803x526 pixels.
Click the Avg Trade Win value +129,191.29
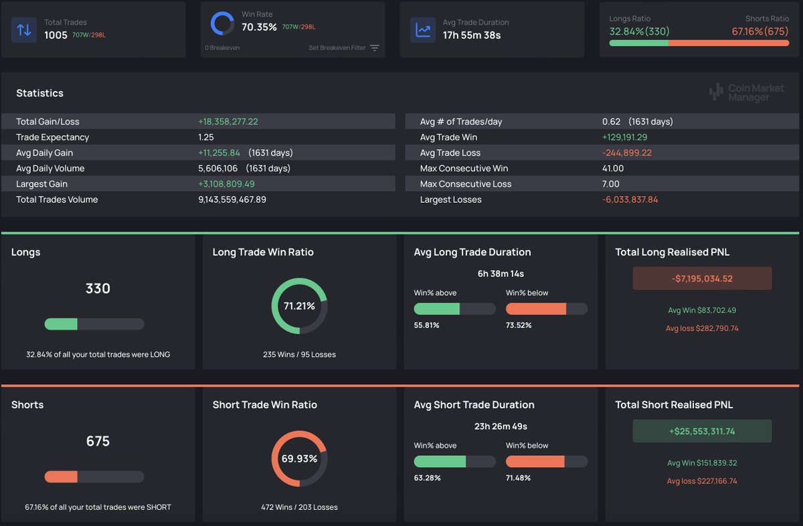coord(625,137)
